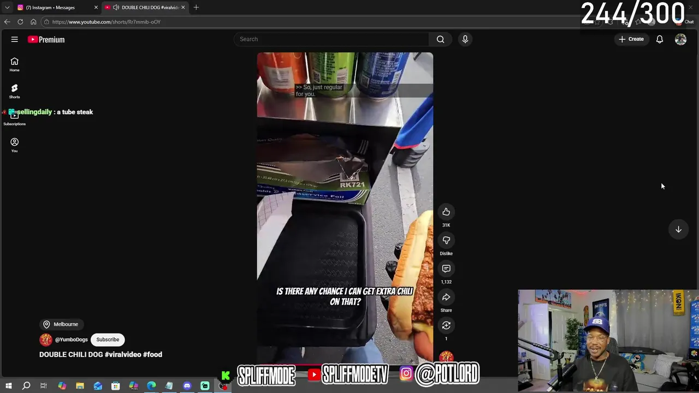Subscribe to @YumboDogs channel
The width and height of the screenshot is (699, 393).
pyautogui.click(x=108, y=340)
